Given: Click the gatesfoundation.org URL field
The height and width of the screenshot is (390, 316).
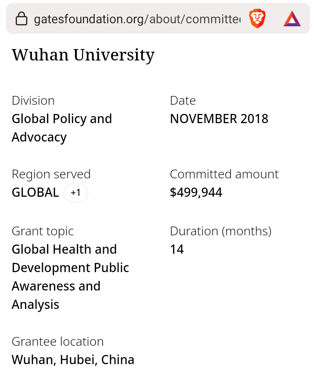Looking at the screenshot, I should pyautogui.click(x=137, y=19).
